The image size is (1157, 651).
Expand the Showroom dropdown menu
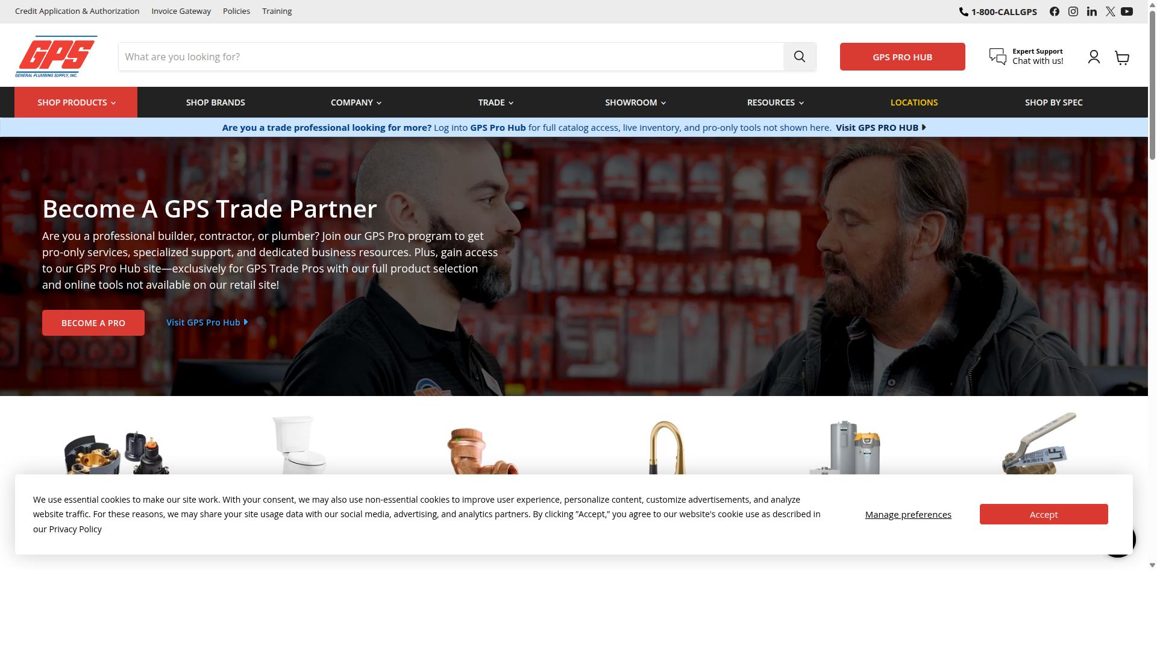635,102
